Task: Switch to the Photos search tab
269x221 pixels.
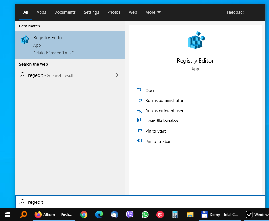Action: pyautogui.click(x=114, y=12)
